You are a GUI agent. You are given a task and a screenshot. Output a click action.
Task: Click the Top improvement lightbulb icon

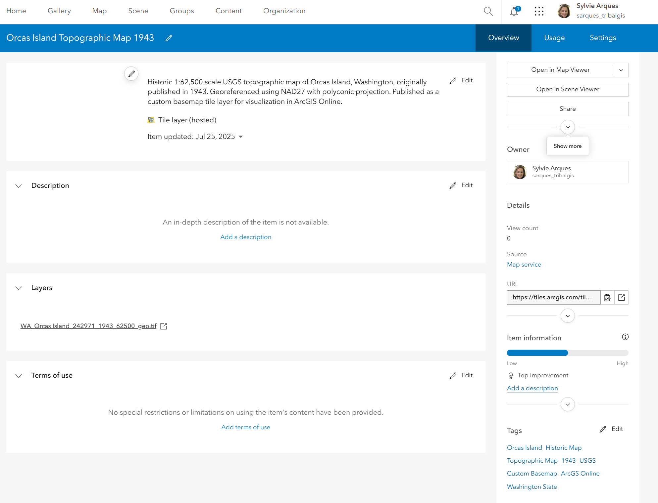click(511, 376)
